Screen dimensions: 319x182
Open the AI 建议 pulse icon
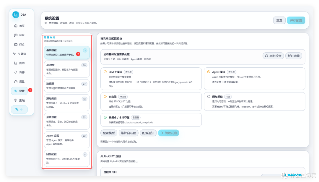click(x=14, y=54)
